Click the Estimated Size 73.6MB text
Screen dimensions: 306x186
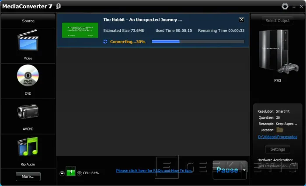coord(124,31)
